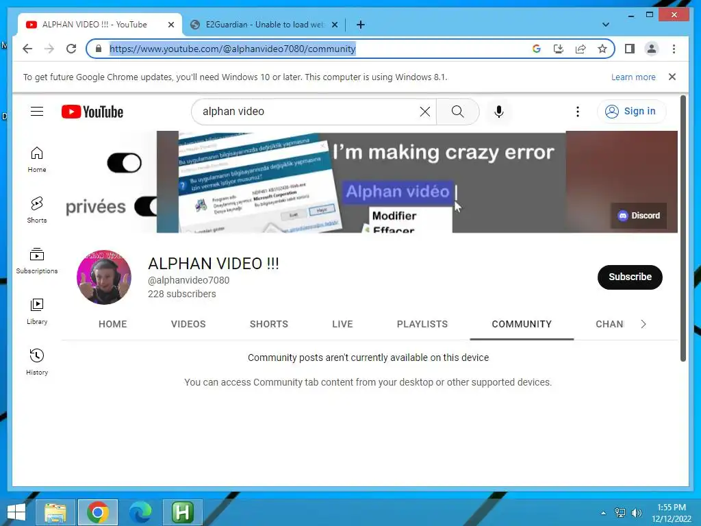Show hidden system tray icons
The image size is (701, 526).
604,512
